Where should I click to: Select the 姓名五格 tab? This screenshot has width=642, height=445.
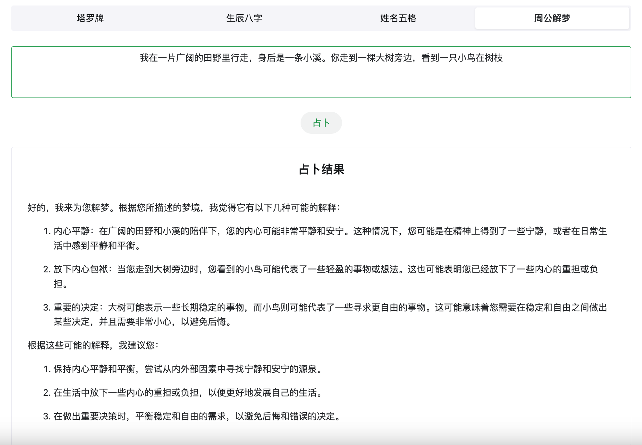[x=398, y=18]
